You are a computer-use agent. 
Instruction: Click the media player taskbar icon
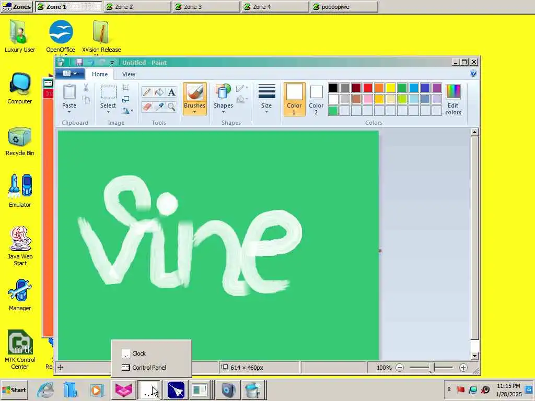pyautogui.click(x=97, y=390)
